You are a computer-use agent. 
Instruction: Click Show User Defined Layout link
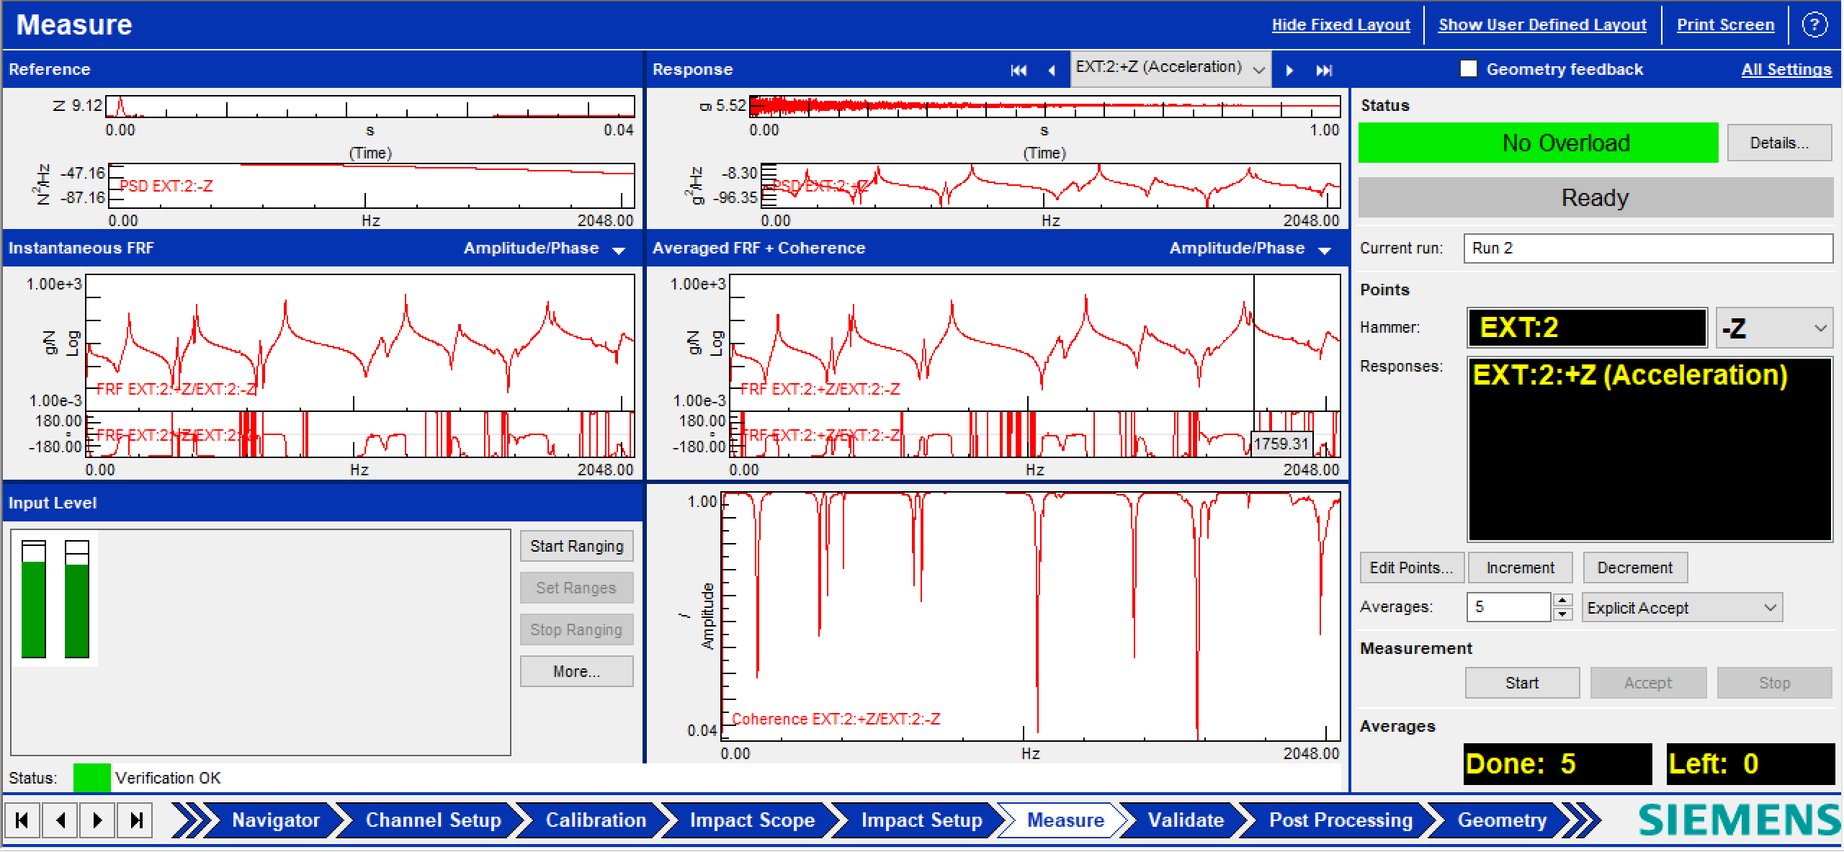point(1542,24)
